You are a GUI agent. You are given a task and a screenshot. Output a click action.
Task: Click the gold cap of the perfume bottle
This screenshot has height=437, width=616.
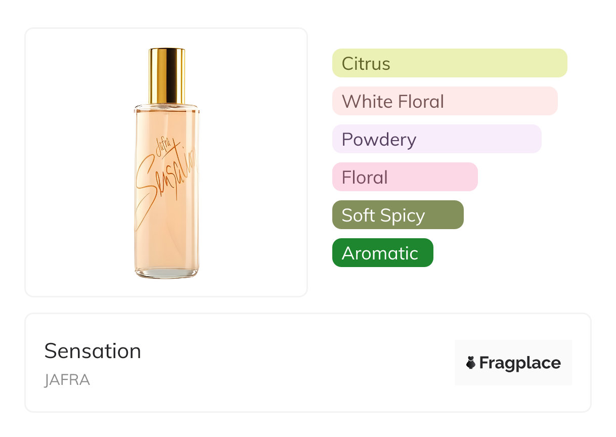point(166,76)
